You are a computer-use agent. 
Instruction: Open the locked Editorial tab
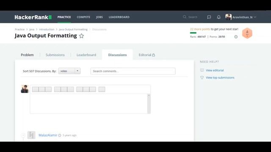[x=147, y=55]
